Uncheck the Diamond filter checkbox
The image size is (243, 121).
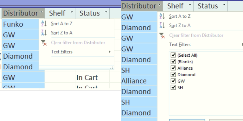point(173,74)
